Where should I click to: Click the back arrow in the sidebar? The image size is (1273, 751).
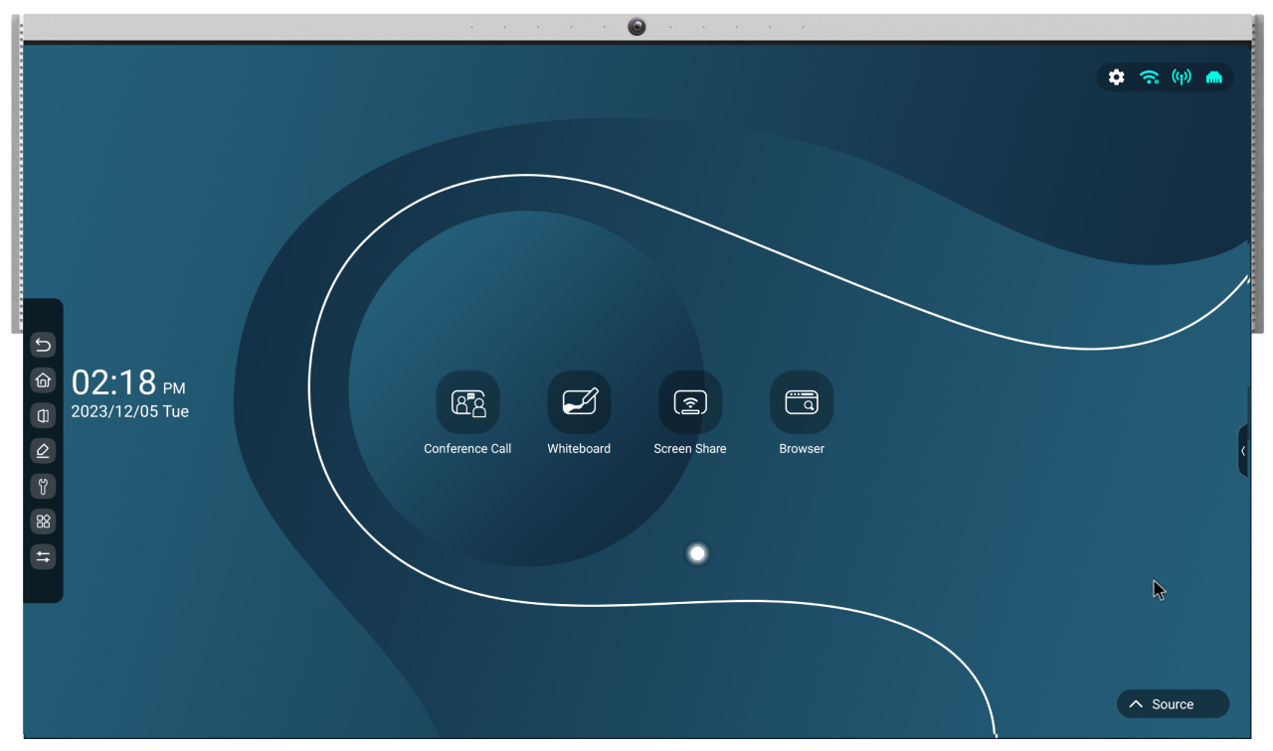tap(43, 345)
